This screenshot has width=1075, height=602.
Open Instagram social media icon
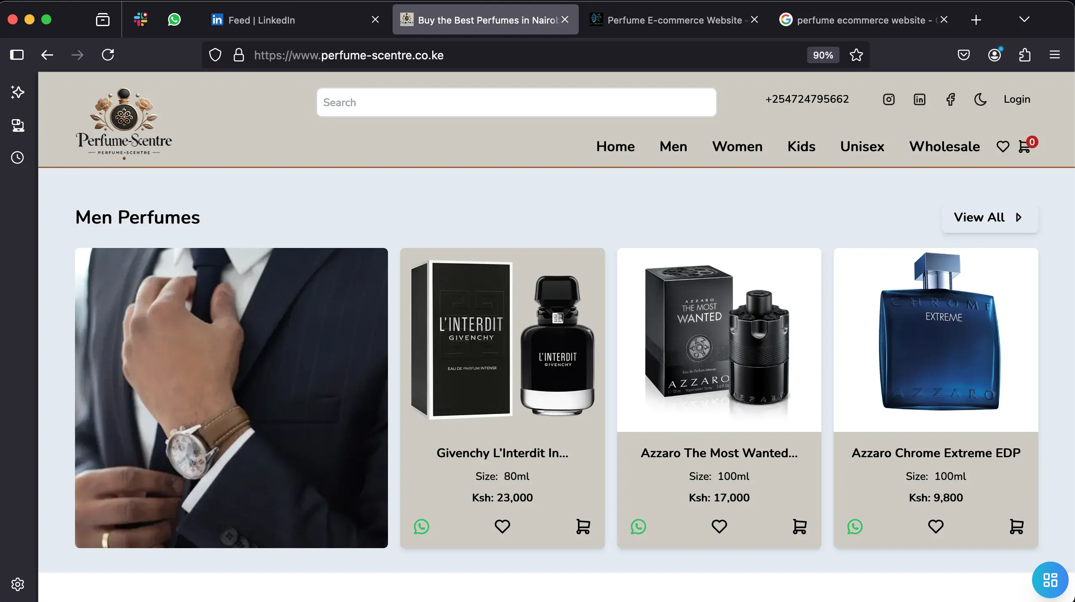tap(889, 99)
